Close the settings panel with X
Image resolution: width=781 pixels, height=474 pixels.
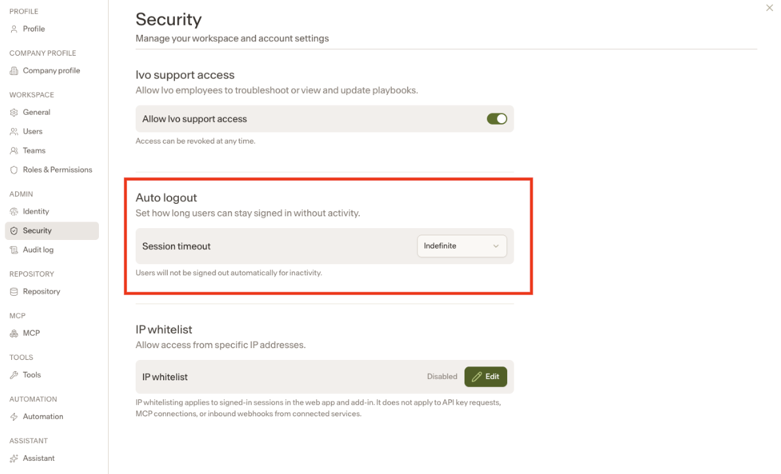(x=770, y=8)
